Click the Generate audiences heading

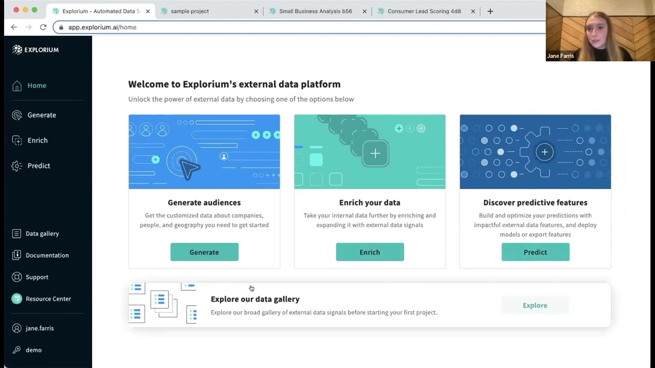pyautogui.click(x=204, y=202)
